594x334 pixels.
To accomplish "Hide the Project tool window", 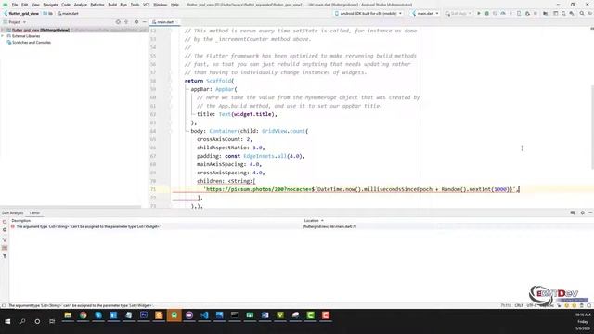I will (x=145, y=22).
